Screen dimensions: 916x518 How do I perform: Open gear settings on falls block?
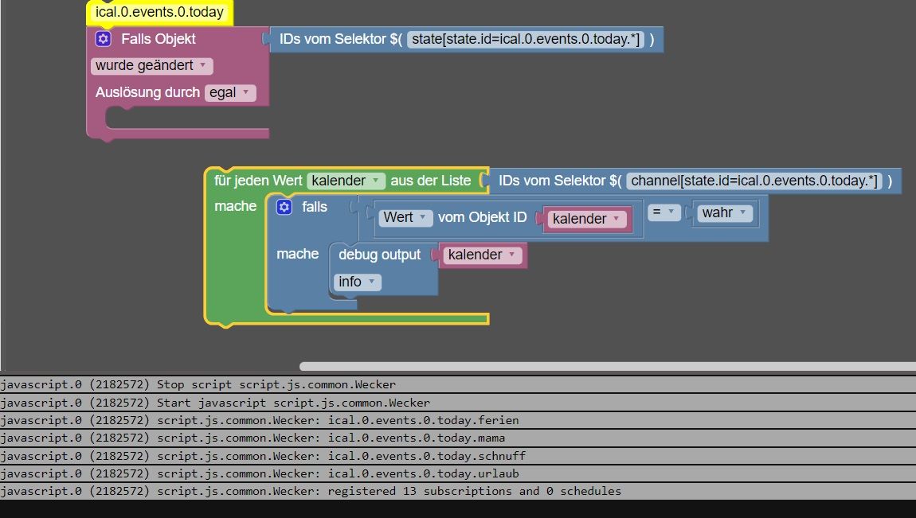(284, 207)
